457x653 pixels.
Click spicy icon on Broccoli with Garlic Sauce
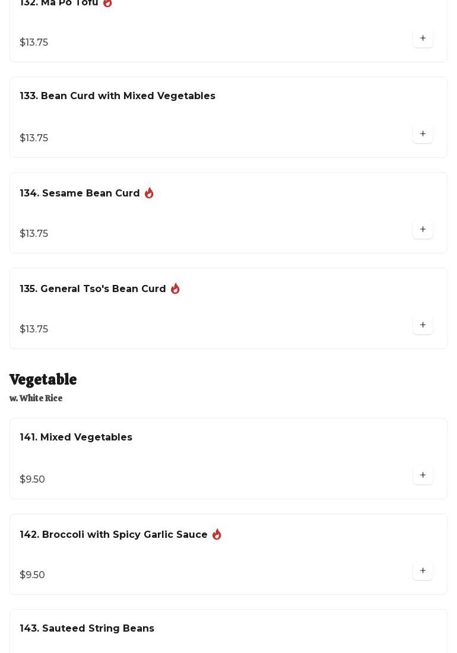[x=217, y=534]
